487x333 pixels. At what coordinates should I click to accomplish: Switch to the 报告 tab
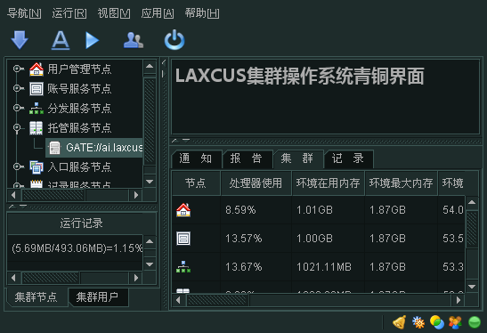point(247,158)
